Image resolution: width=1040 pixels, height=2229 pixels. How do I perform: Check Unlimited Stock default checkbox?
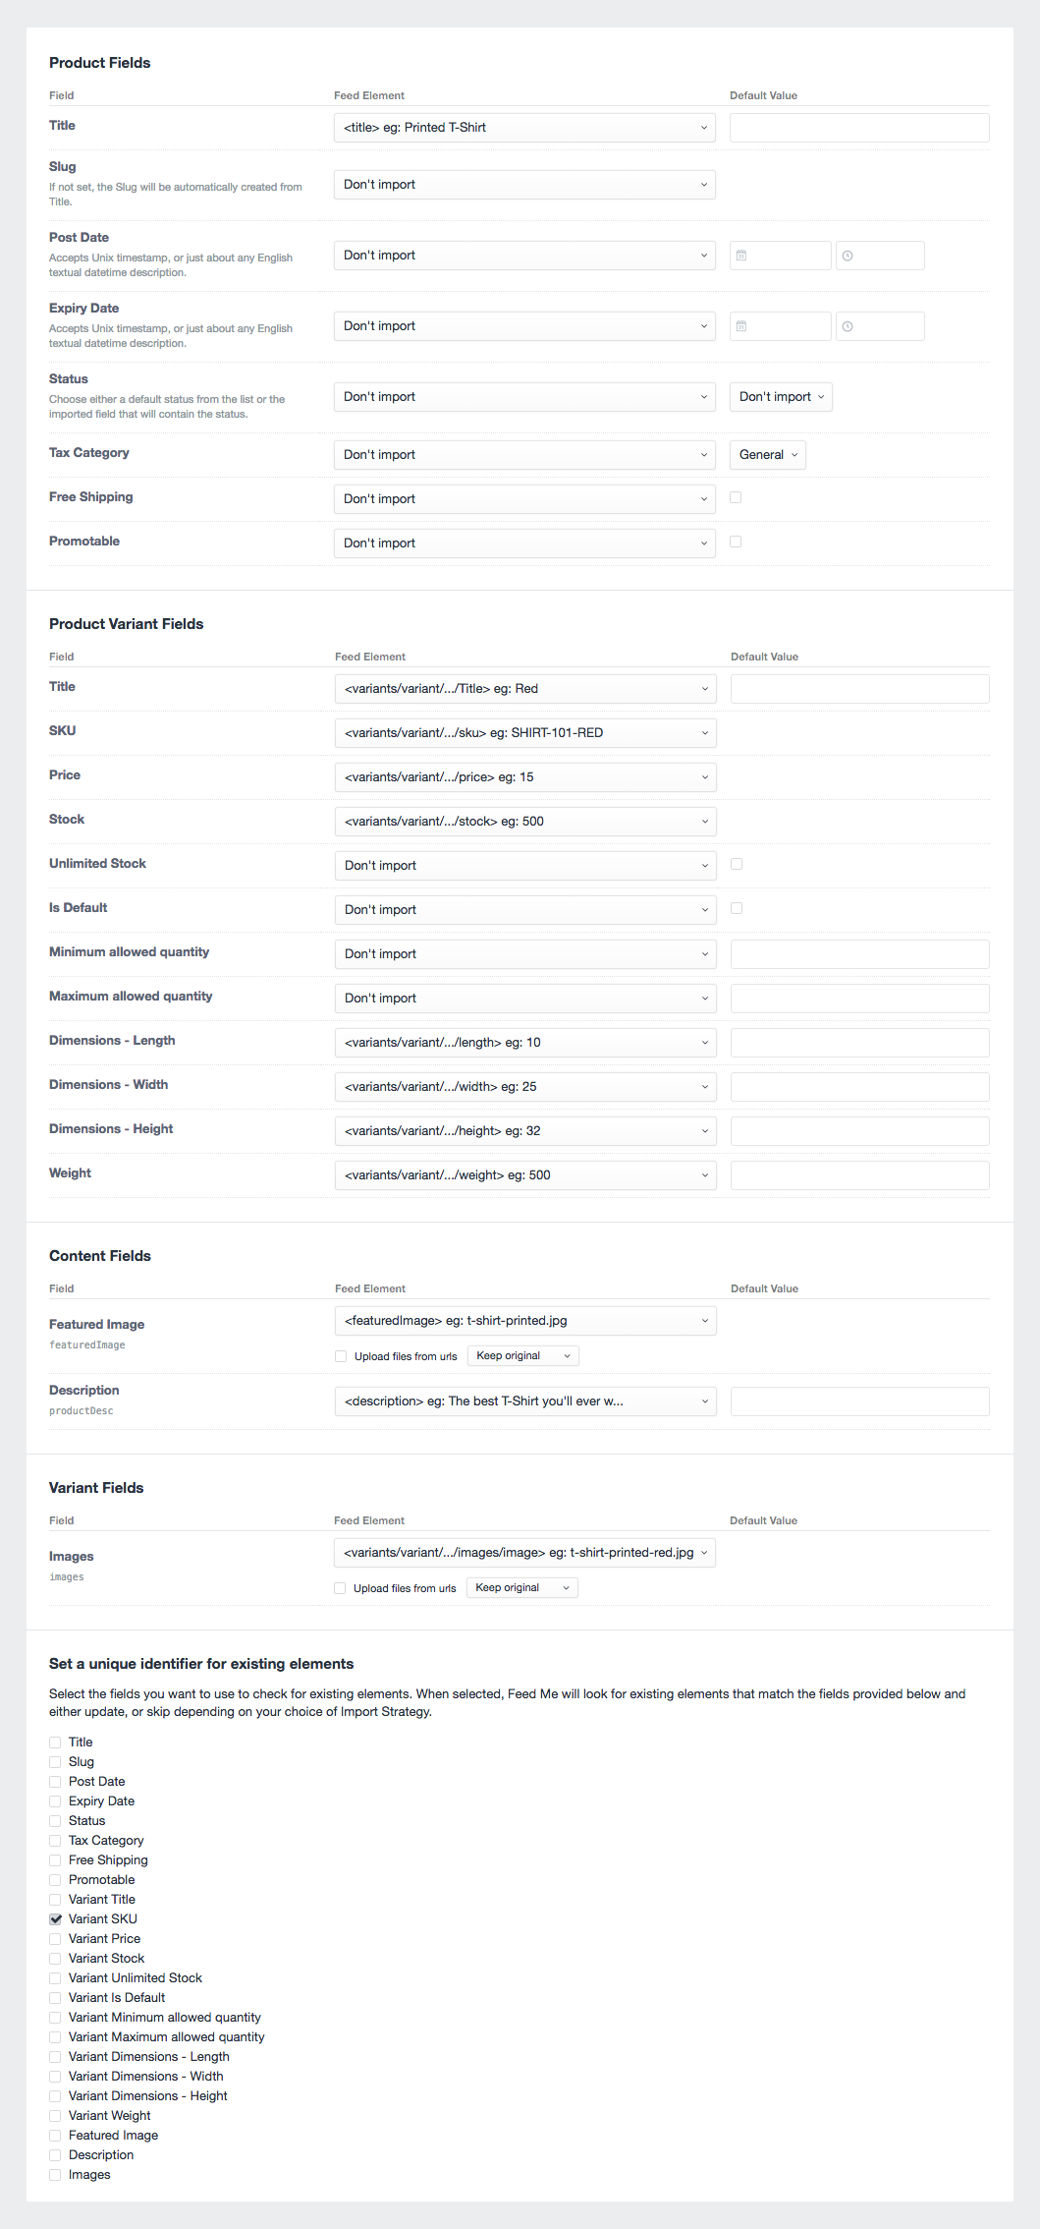[x=737, y=864]
